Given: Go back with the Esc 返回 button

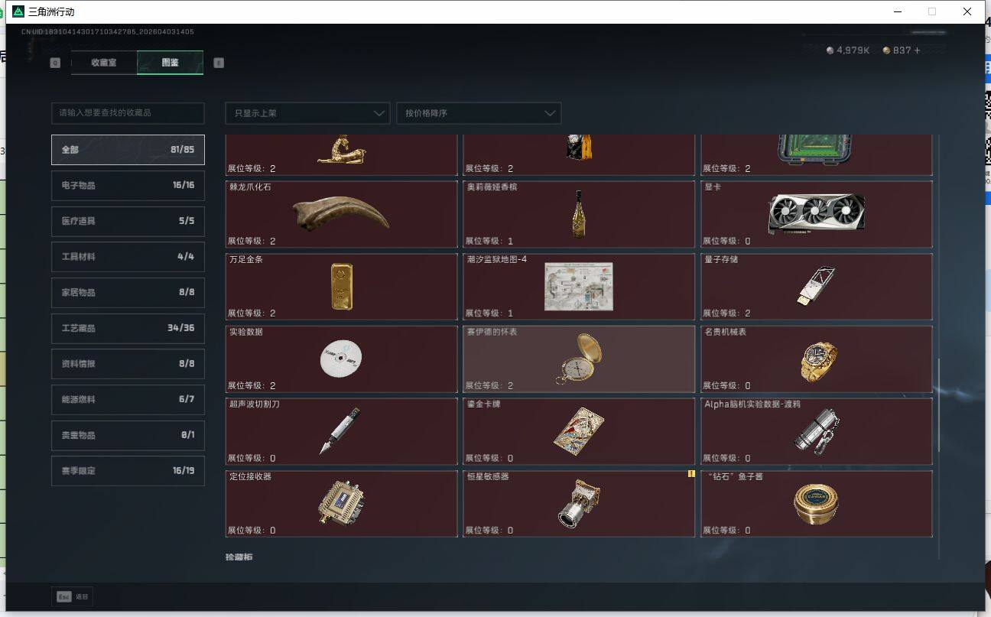Looking at the screenshot, I should (73, 596).
